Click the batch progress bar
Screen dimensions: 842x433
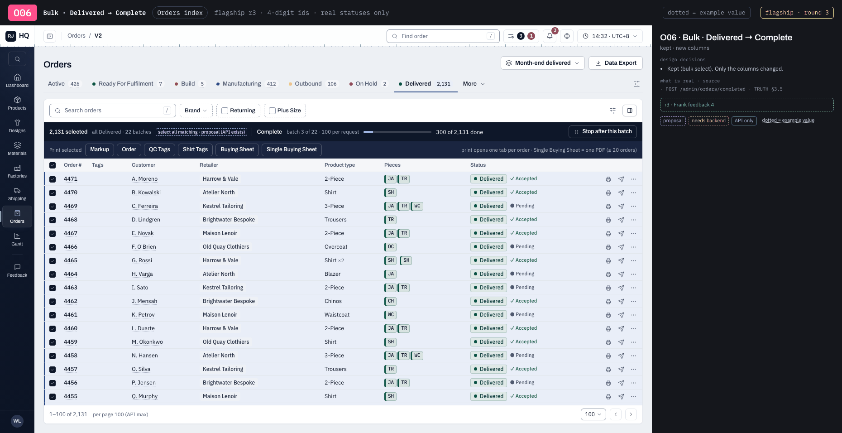point(397,132)
